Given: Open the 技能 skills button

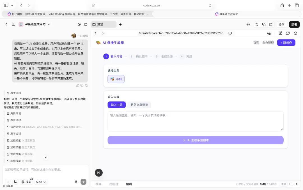Looking at the screenshot, I should (x=26, y=182).
